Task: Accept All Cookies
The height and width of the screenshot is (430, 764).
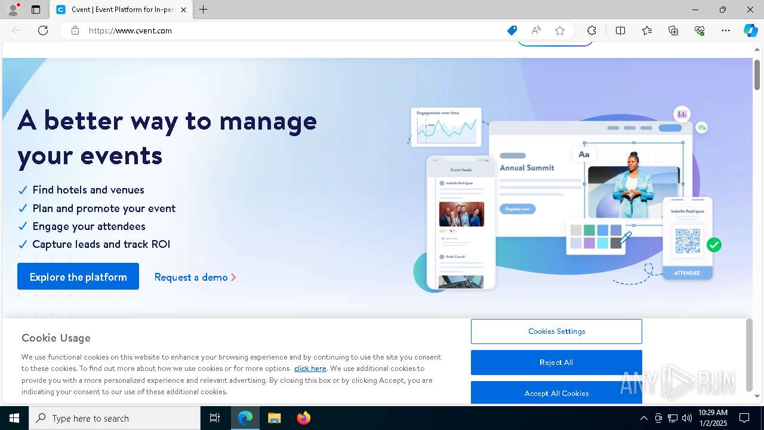Action: coord(556,393)
